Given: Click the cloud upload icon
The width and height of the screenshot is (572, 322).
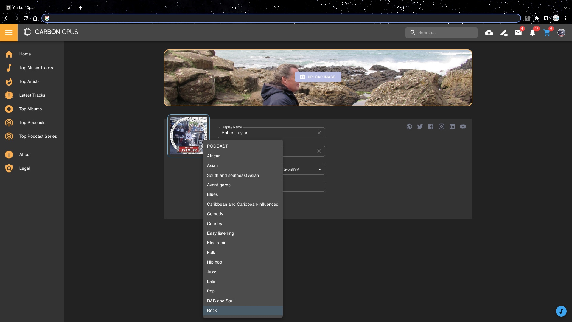Looking at the screenshot, I should click(x=489, y=33).
